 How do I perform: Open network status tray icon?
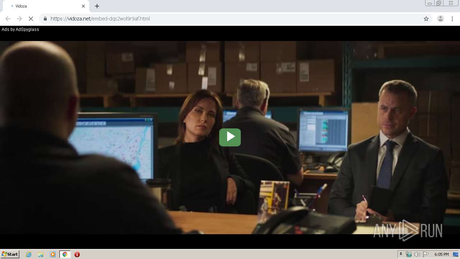tap(409, 254)
